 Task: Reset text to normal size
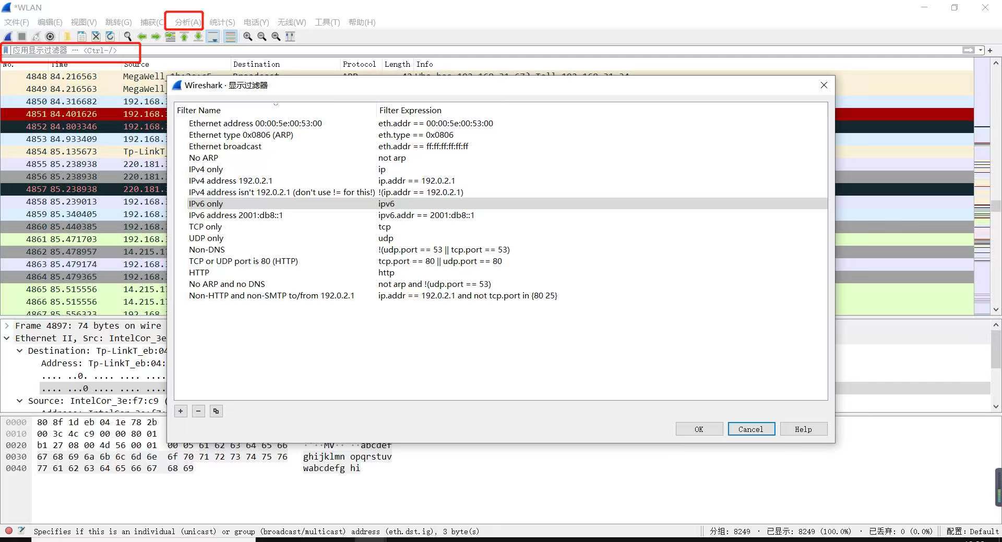point(276,37)
